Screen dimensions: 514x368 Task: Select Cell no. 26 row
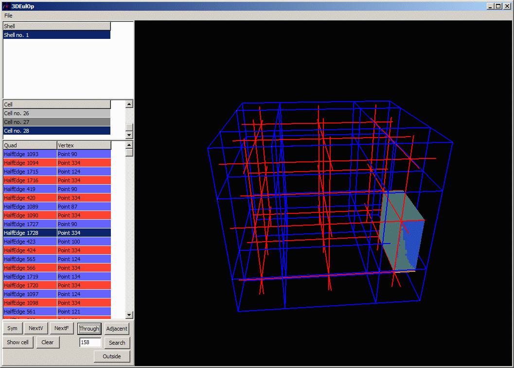pyautogui.click(x=56, y=113)
